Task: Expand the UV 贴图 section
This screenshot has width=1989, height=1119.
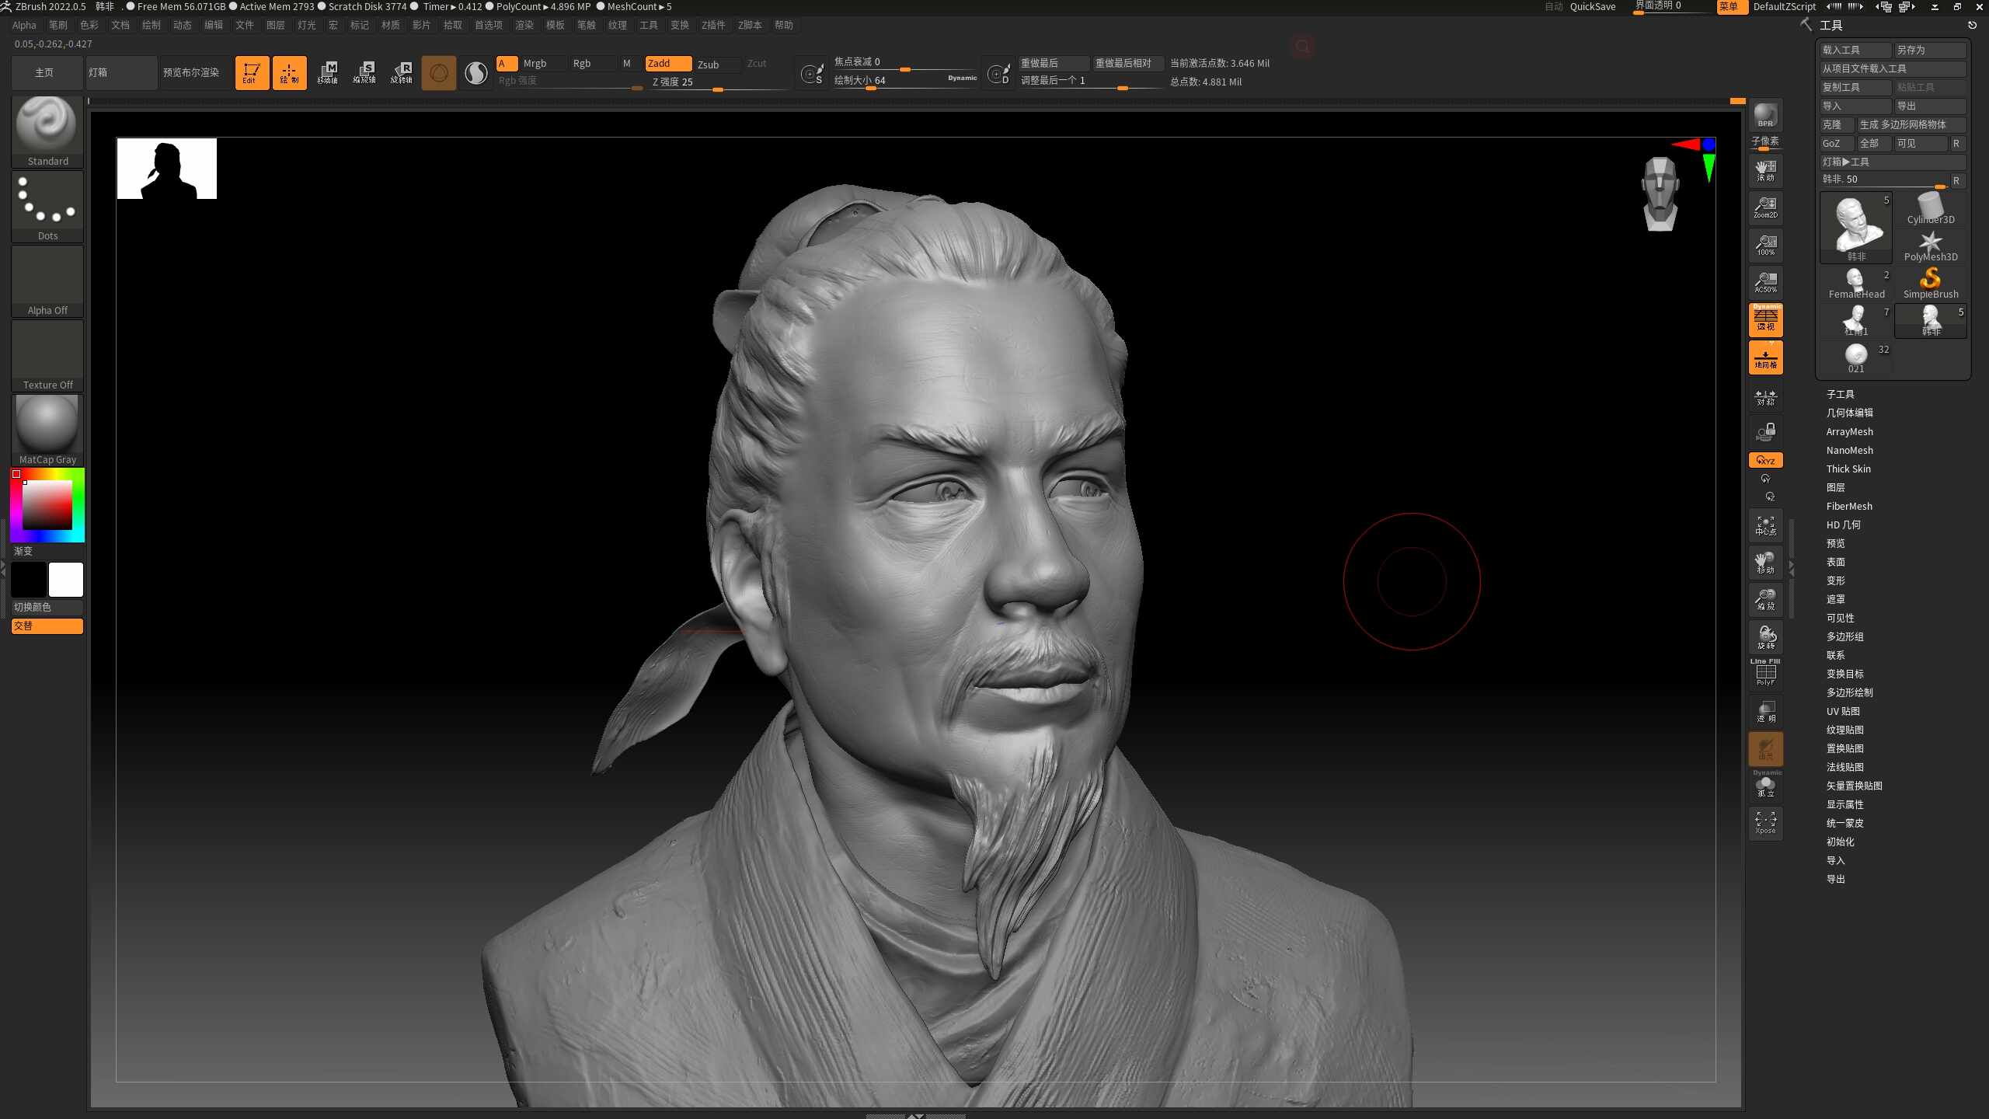Action: pyautogui.click(x=1843, y=711)
